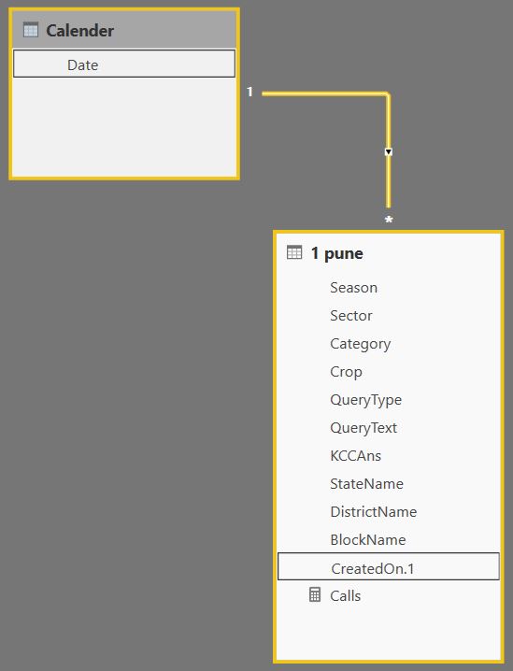Click the '*' many end of the relationship
Screen dimensions: 513x671
[x=389, y=220]
